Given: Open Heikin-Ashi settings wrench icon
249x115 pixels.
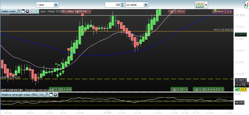Looking at the screenshot, I should point(19,11).
